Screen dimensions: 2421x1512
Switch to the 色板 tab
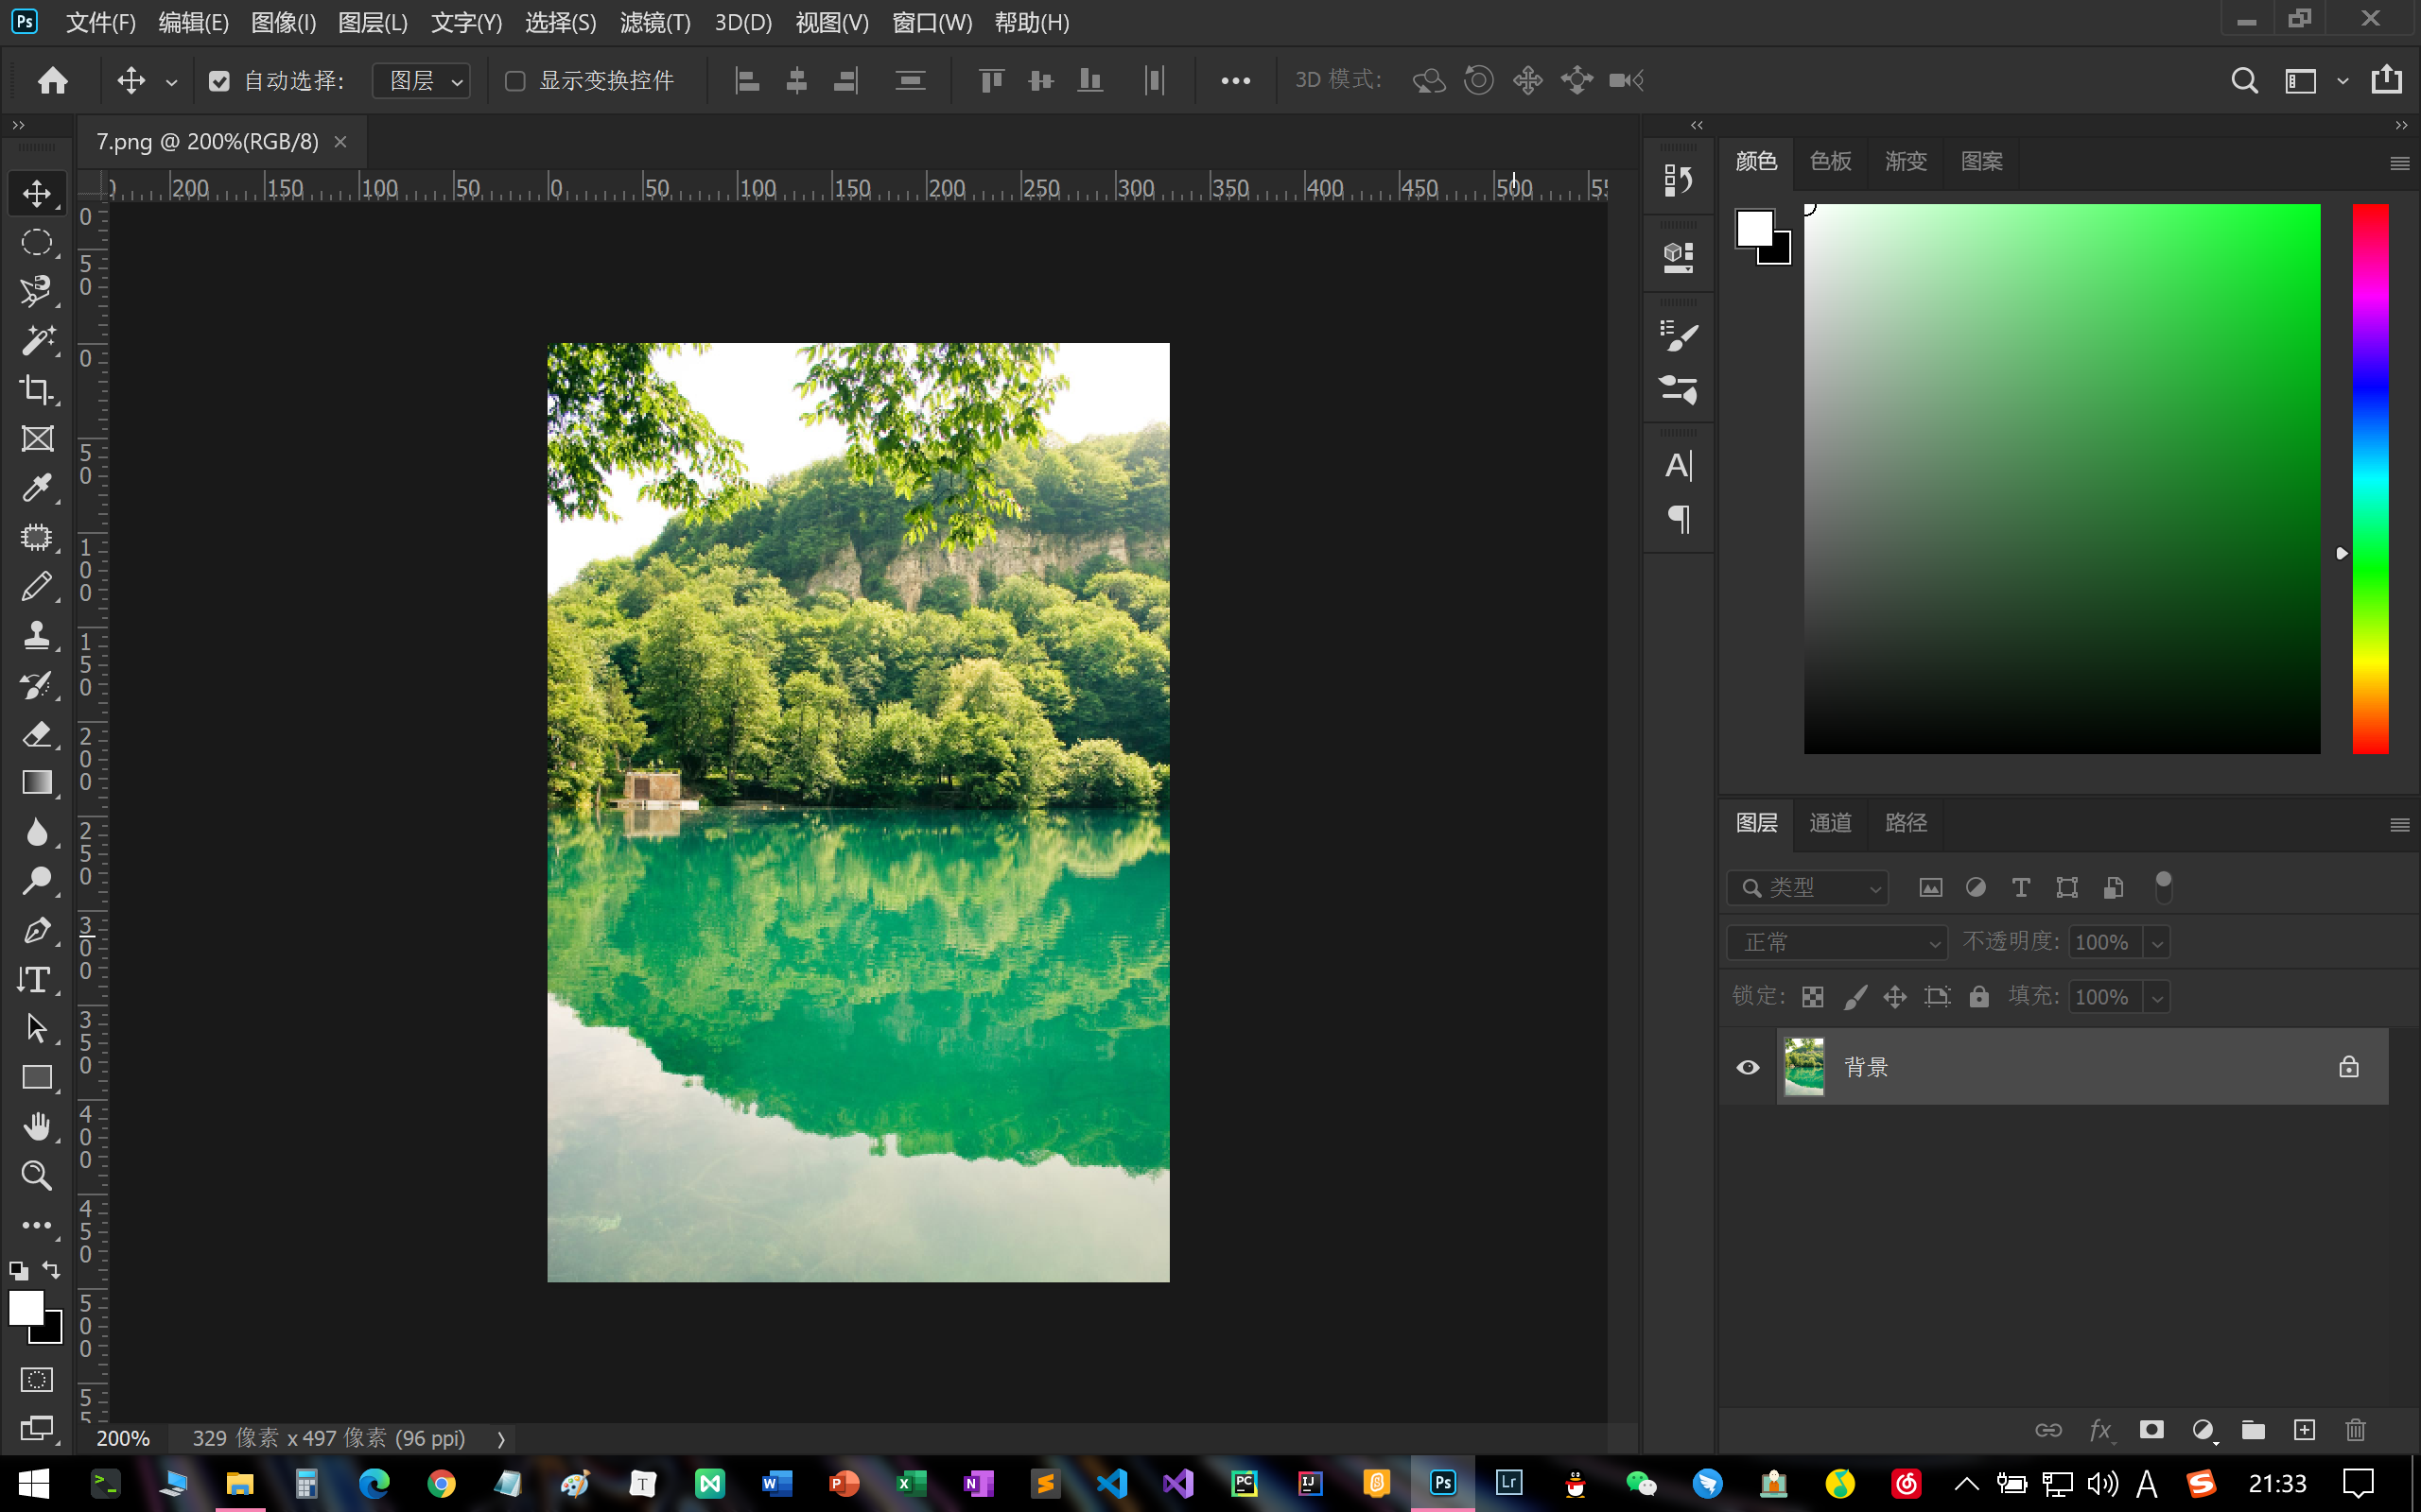(x=1830, y=161)
